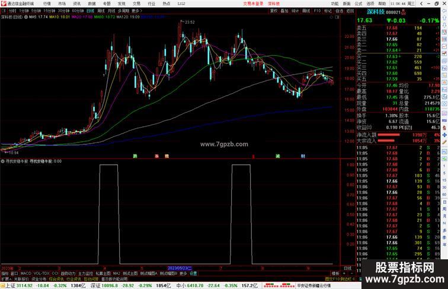Click the down arrow sidebar icon

pyautogui.click(x=444, y=25)
